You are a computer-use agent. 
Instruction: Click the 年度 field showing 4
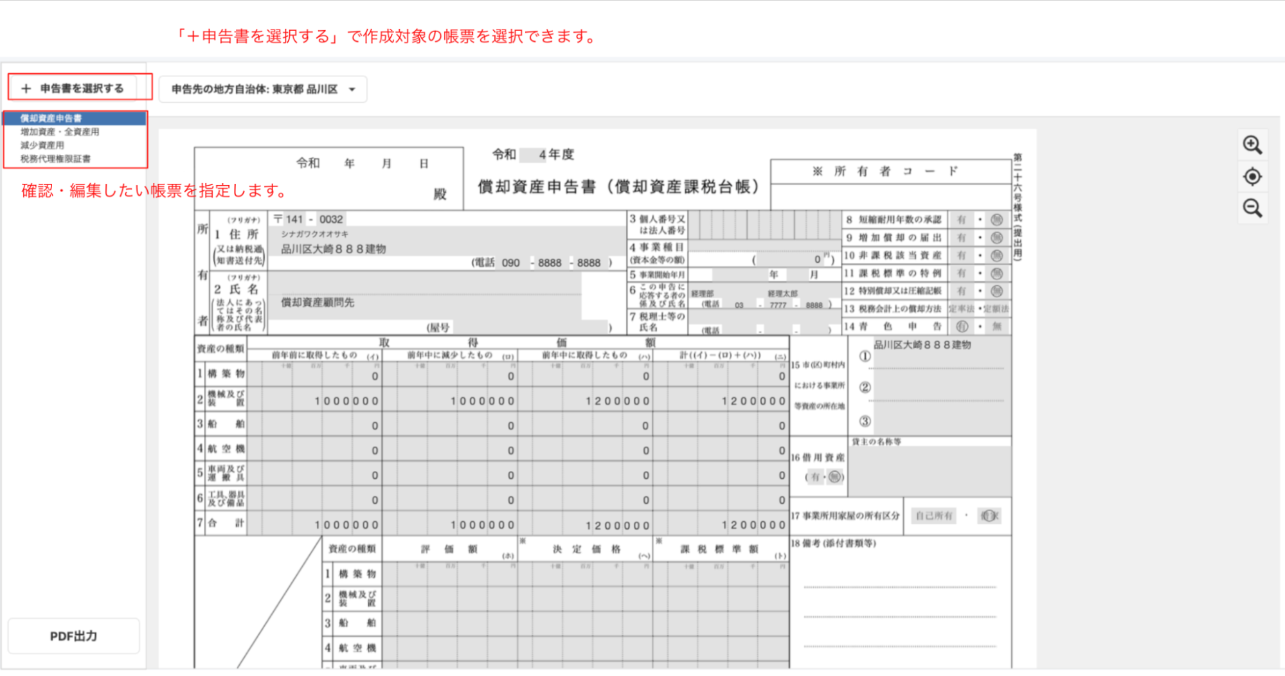pyautogui.click(x=533, y=155)
